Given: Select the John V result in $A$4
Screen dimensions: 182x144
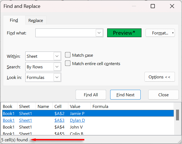Looking at the screenshot, I should (76, 127).
